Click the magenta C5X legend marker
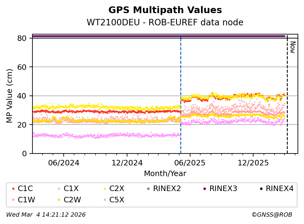Screen dimensions: 304x224 (104, 200)
